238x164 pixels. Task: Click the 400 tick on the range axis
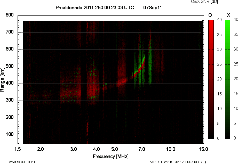(10, 83)
